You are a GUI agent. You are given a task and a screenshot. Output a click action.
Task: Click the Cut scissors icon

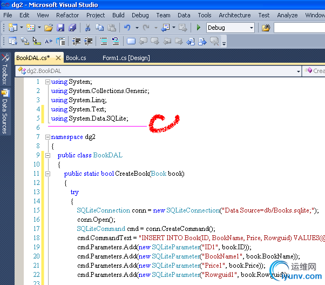88,28
